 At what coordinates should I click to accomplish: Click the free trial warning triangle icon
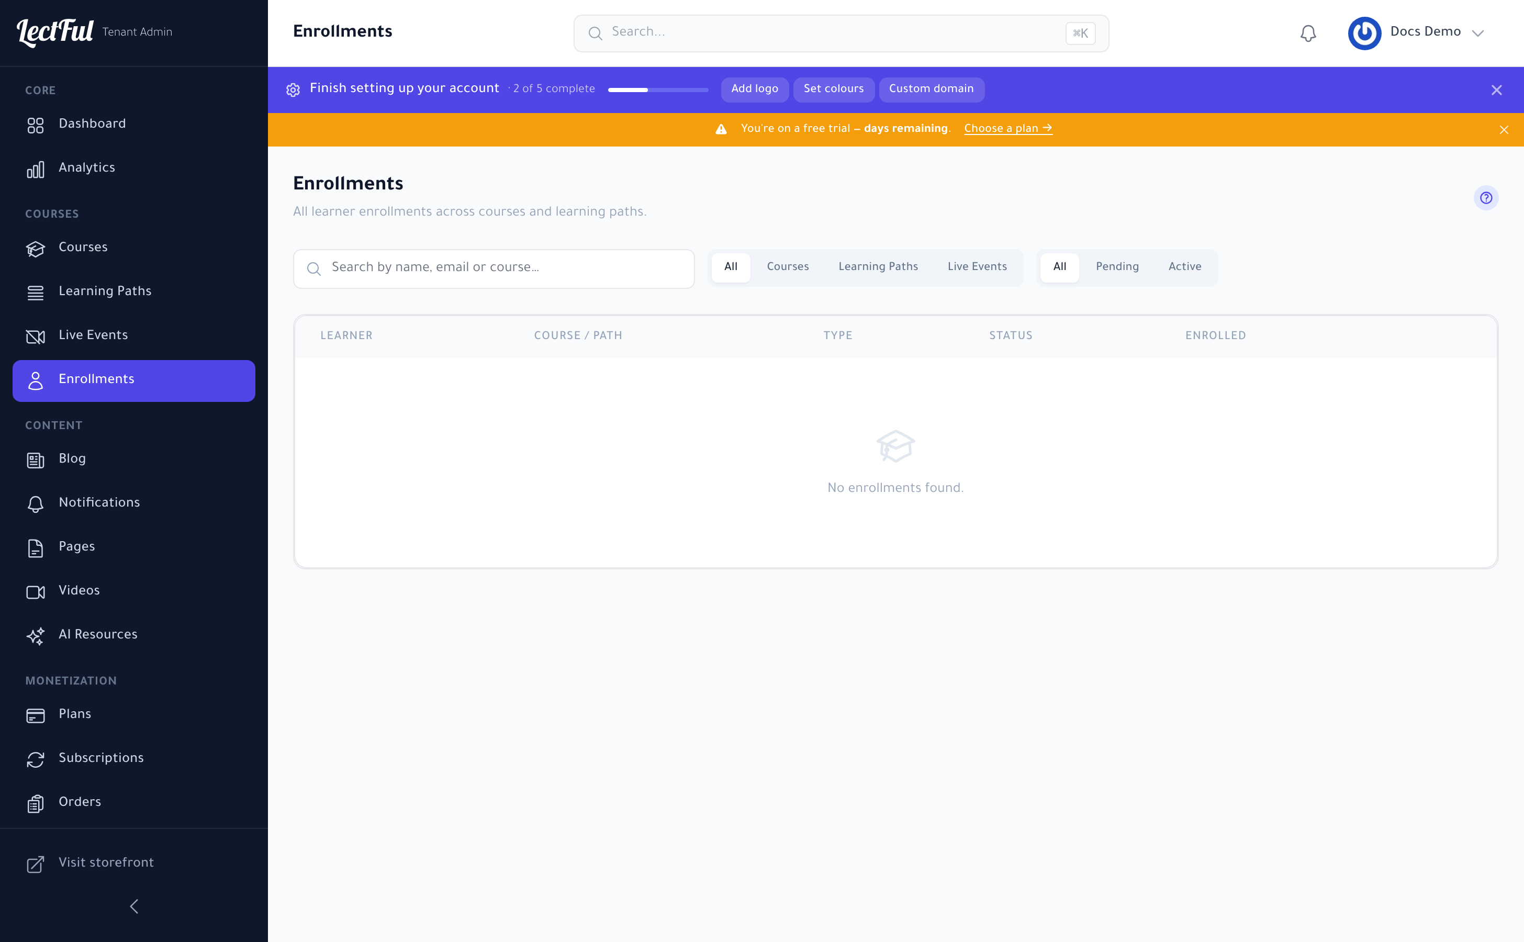click(721, 129)
